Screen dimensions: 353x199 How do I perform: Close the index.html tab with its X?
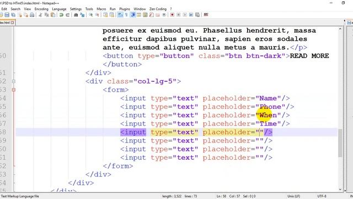tap(12, 23)
